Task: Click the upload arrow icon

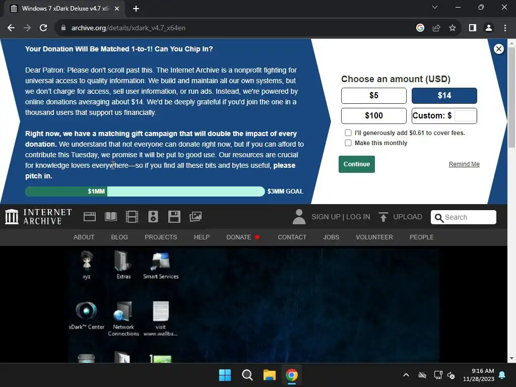Action: pos(383,217)
